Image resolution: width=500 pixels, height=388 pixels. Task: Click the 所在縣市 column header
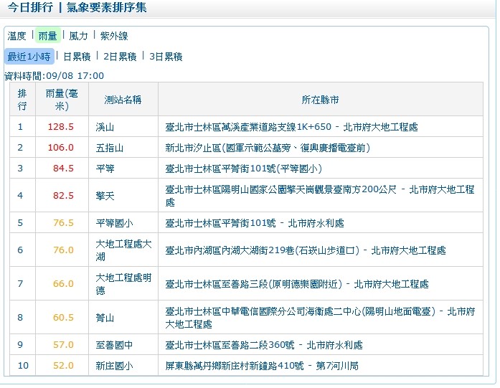coord(320,100)
